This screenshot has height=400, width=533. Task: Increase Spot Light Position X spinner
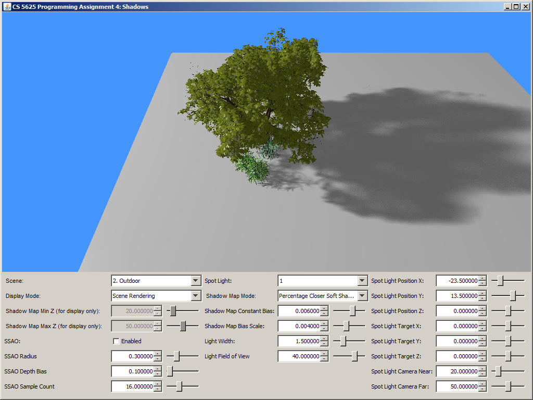pos(483,278)
